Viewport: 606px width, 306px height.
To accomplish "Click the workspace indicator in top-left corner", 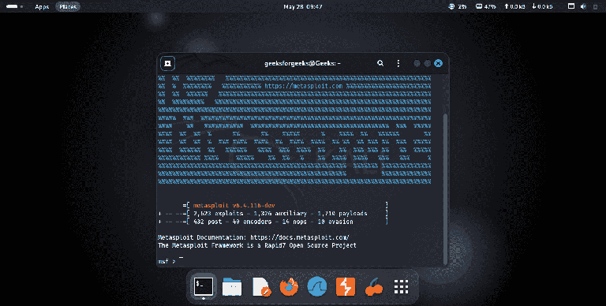I will [x=14, y=6].
